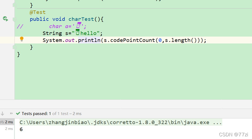The height and width of the screenshot is (139, 252).
Task: Click the down arrow in the test toolbar
Action: 2,114
